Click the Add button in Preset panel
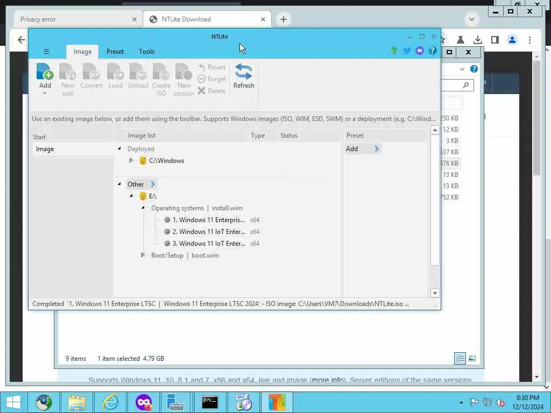Image resolution: width=551 pixels, height=413 pixels. (362, 148)
